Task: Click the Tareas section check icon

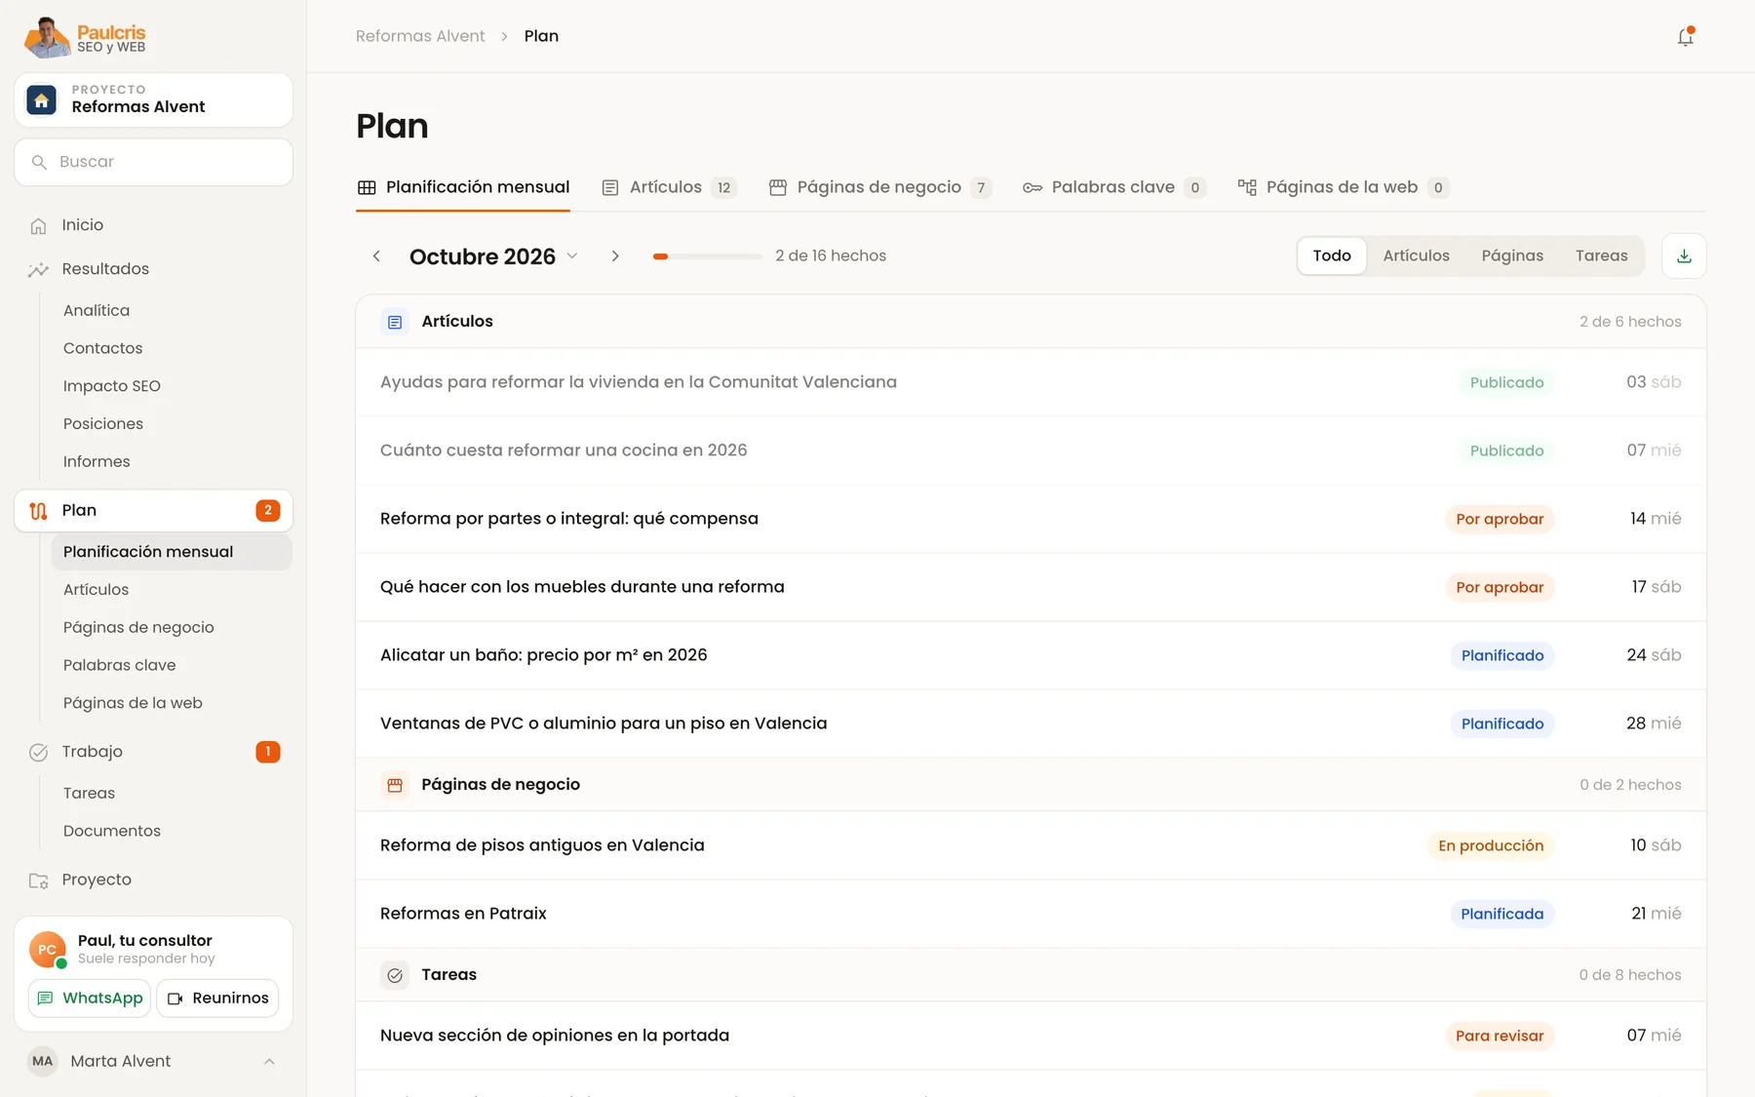Action: pos(395,975)
